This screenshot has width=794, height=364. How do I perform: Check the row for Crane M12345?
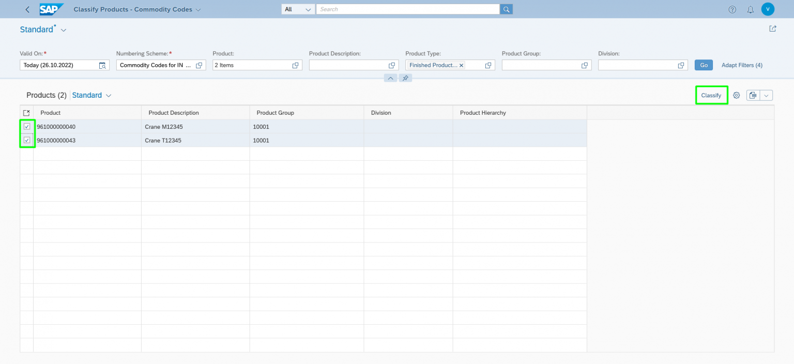(x=26, y=126)
